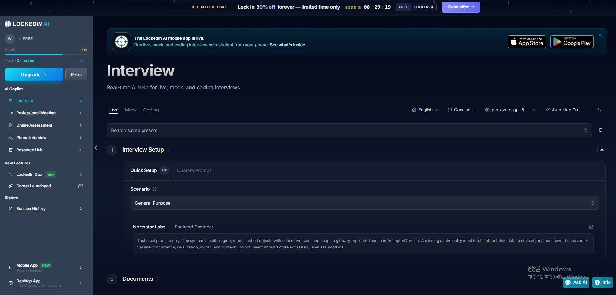Expand the Phone Interview chevron
Image resolution: width=616 pixels, height=295 pixels.
pyautogui.click(x=81, y=138)
